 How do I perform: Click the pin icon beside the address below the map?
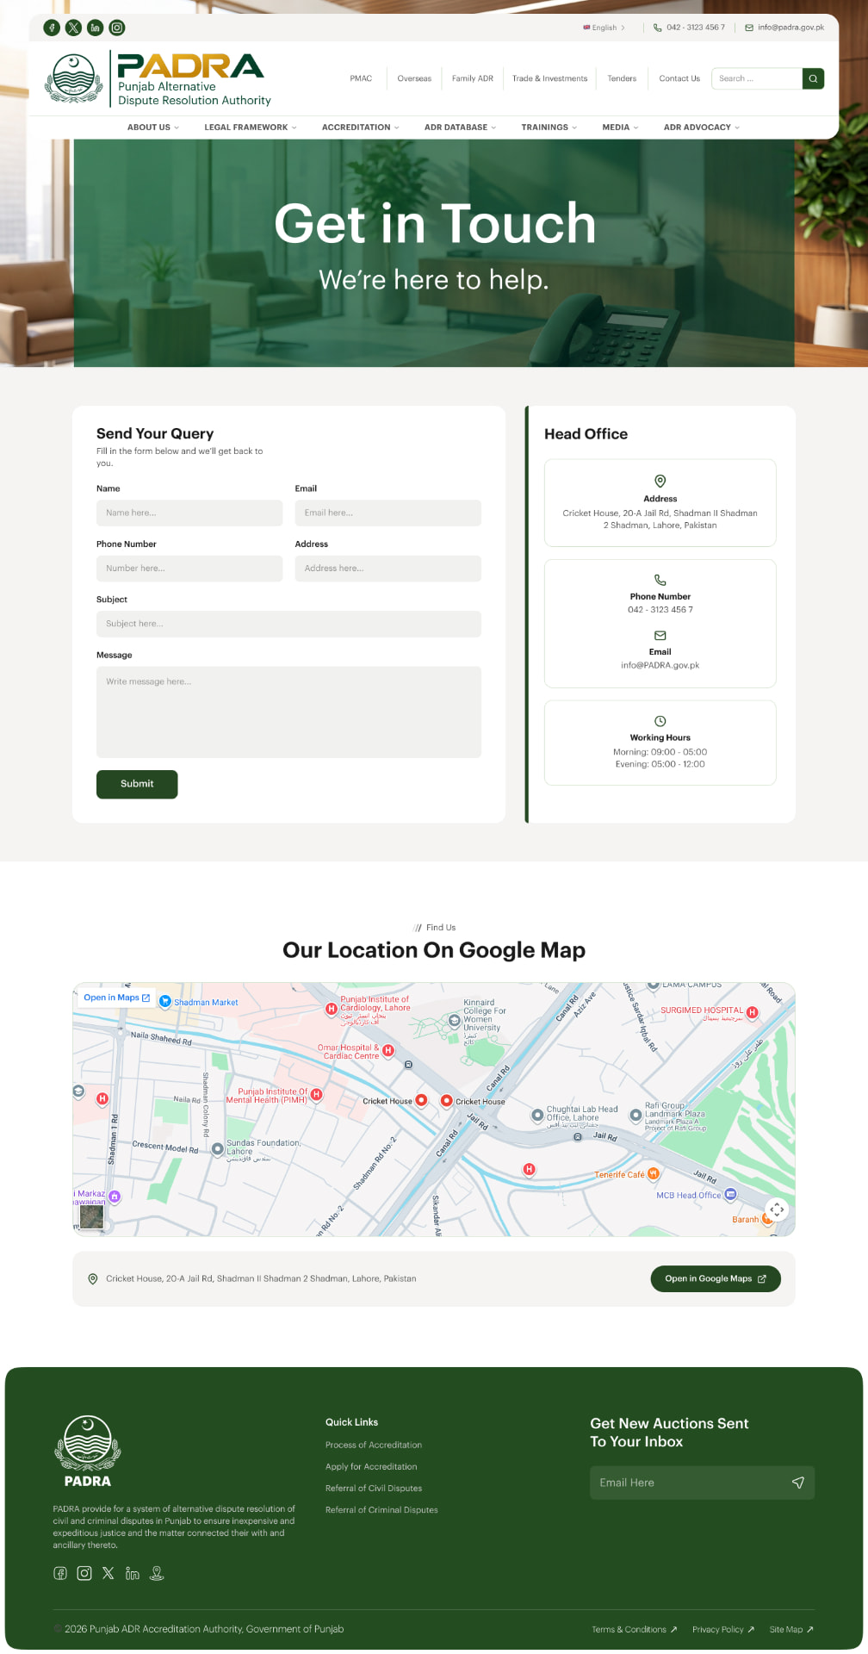[x=93, y=1279]
